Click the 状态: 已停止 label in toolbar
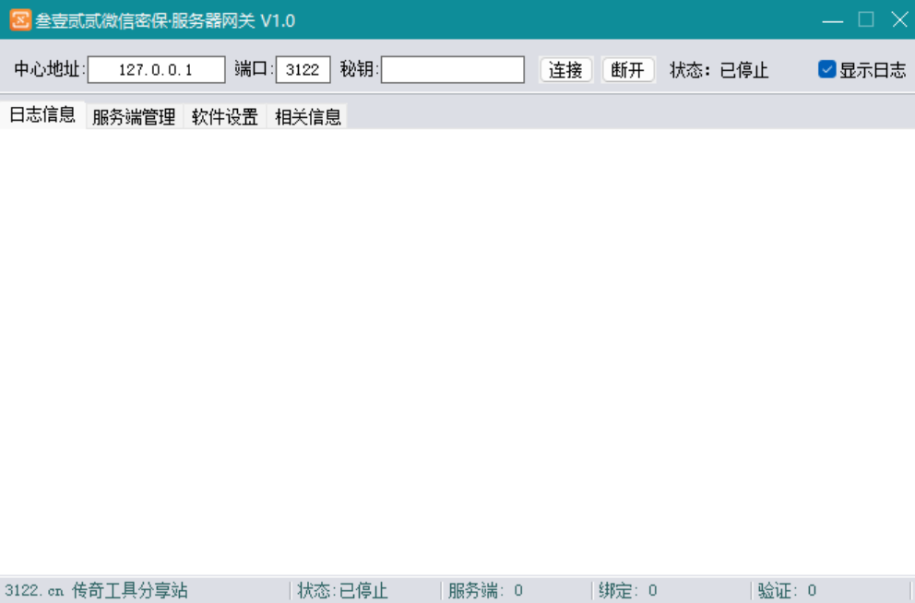Viewport: 915px width, 603px height. coord(719,71)
